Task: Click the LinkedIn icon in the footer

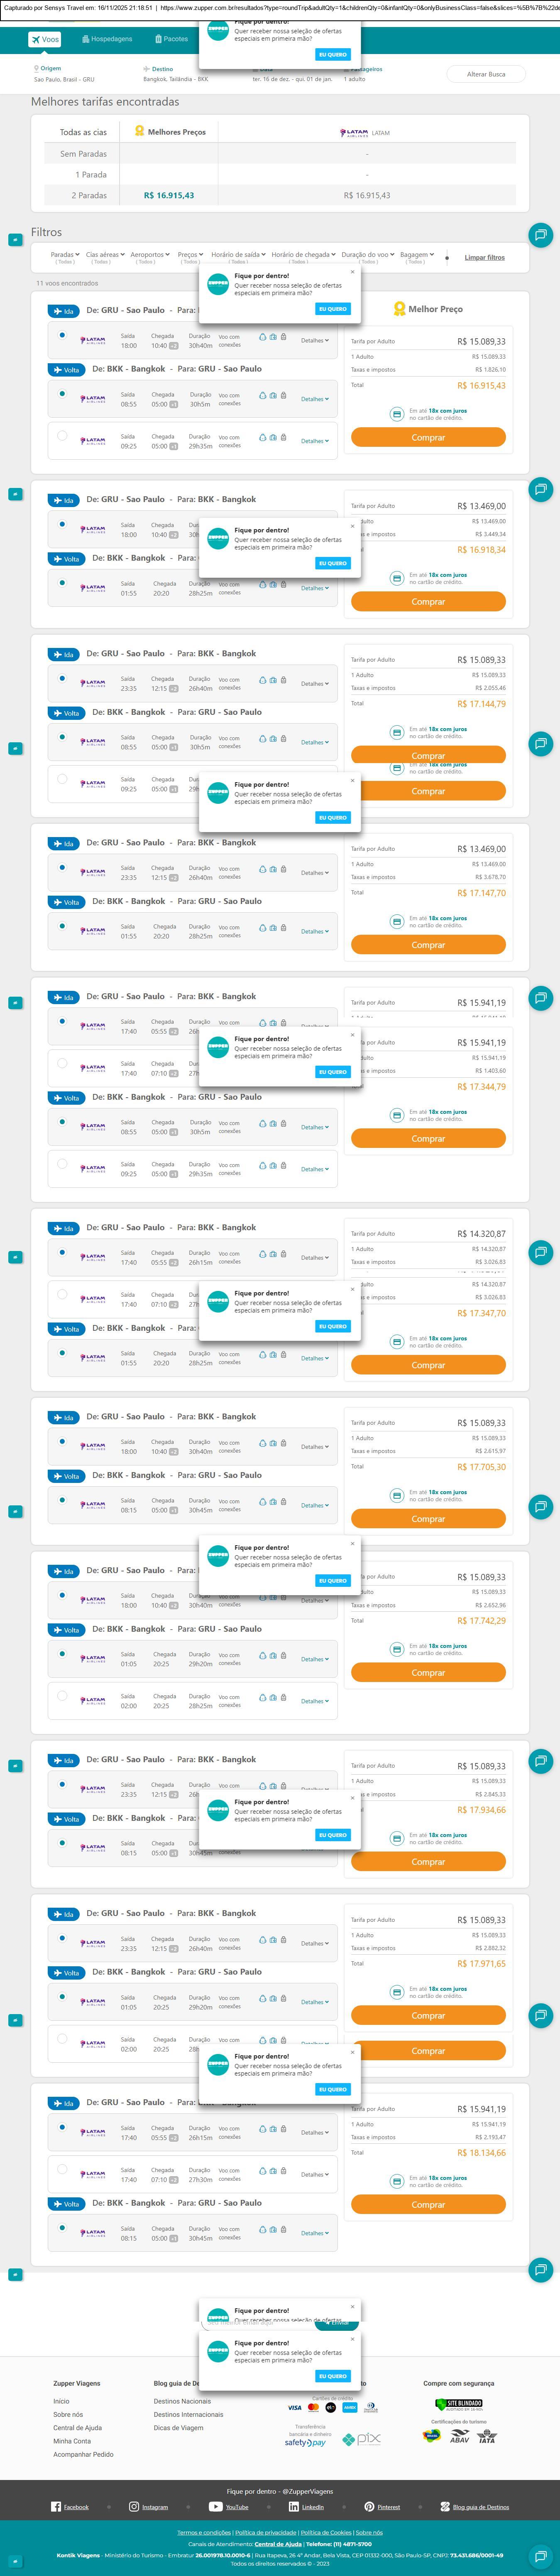Action: point(293,2506)
